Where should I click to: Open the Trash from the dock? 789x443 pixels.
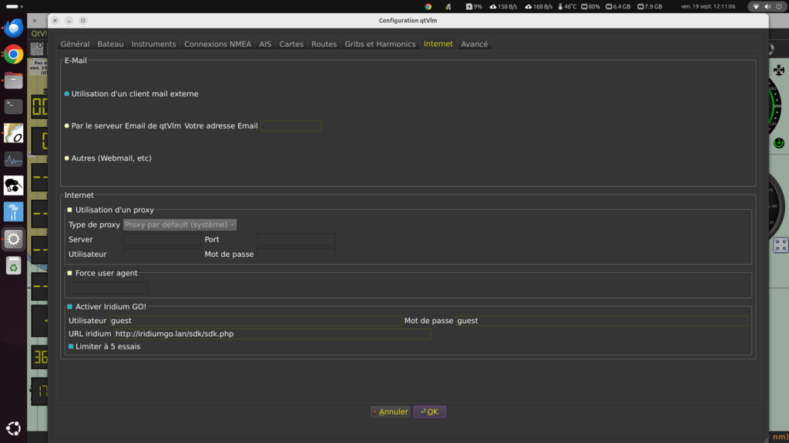pyautogui.click(x=13, y=265)
